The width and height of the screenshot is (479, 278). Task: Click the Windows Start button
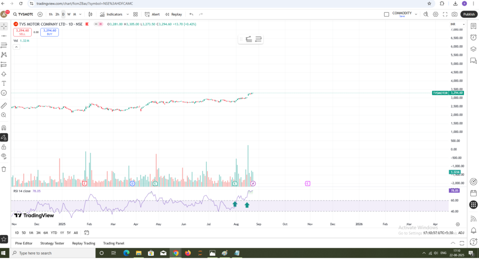[x=4, y=253]
